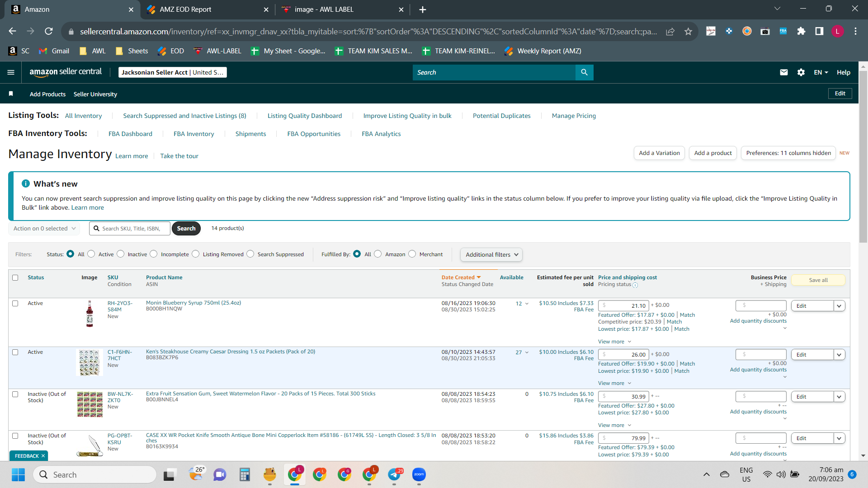The image size is (868, 488).
Task: Open the Additional filters dropdown
Action: coord(491,255)
